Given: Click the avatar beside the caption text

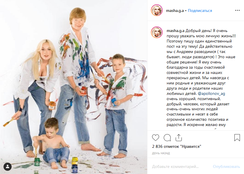Looking at the screenshot, I should point(157,33).
